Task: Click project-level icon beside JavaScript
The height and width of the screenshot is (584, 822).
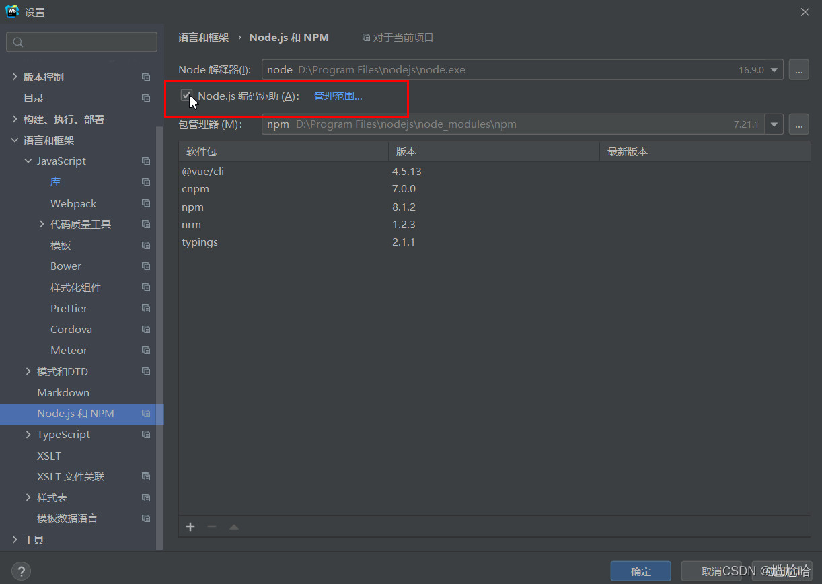Action: tap(146, 161)
